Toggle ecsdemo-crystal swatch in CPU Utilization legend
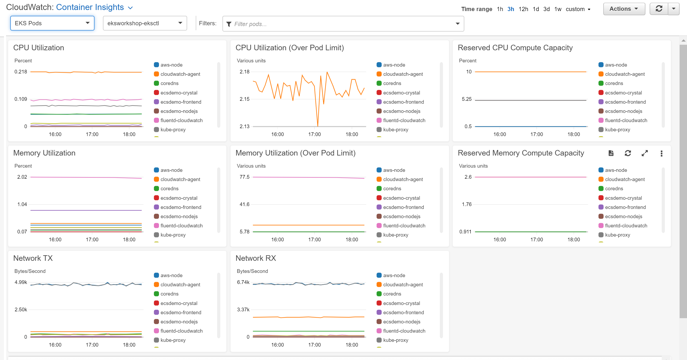 pos(157,93)
